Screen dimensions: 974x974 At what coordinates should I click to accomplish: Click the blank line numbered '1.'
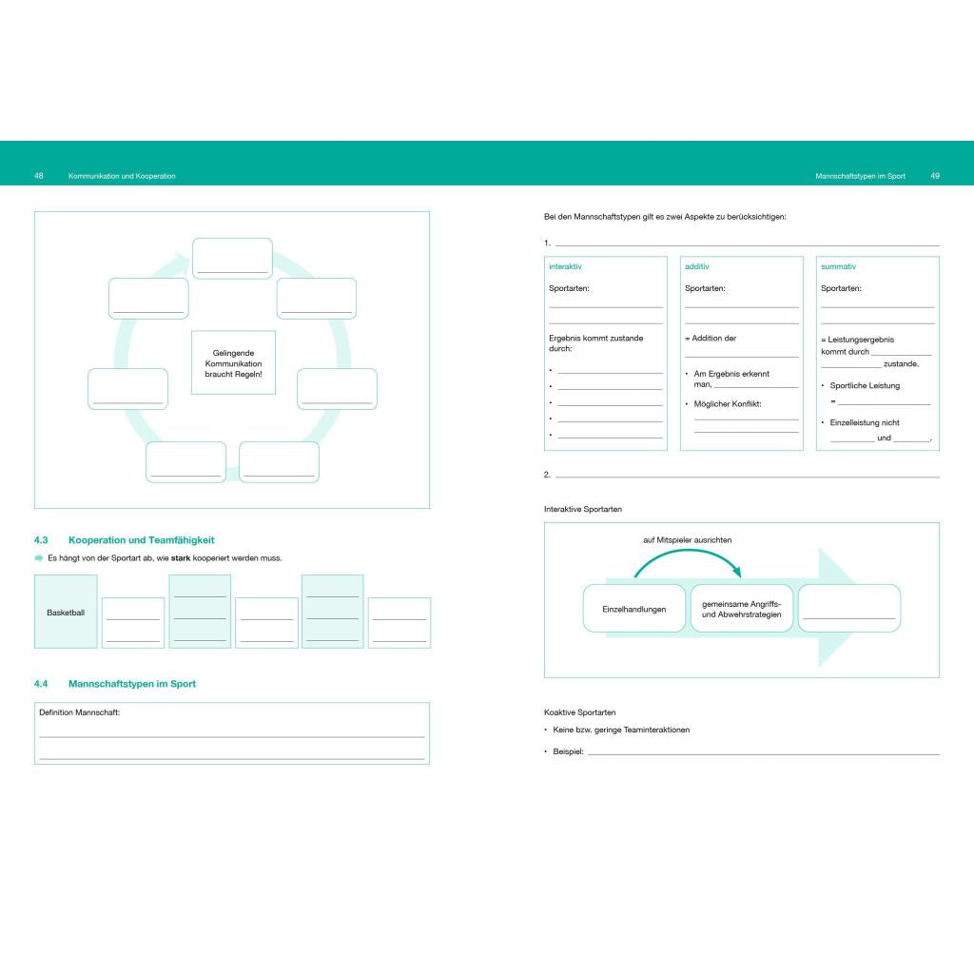pos(748,245)
